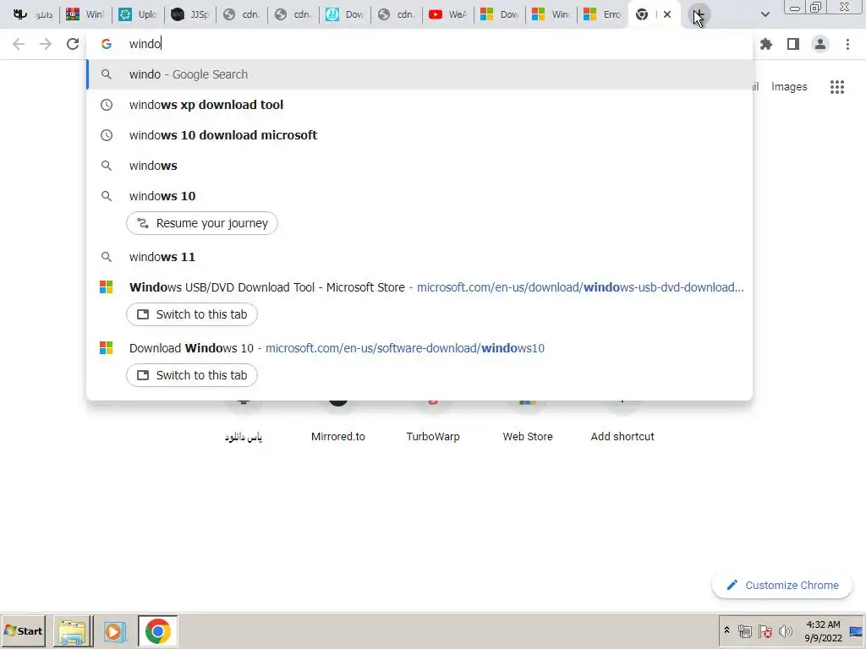The height and width of the screenshot is (649, 866).
Task: Open the taskbar clock and date
Action: [x=823, y=630]
